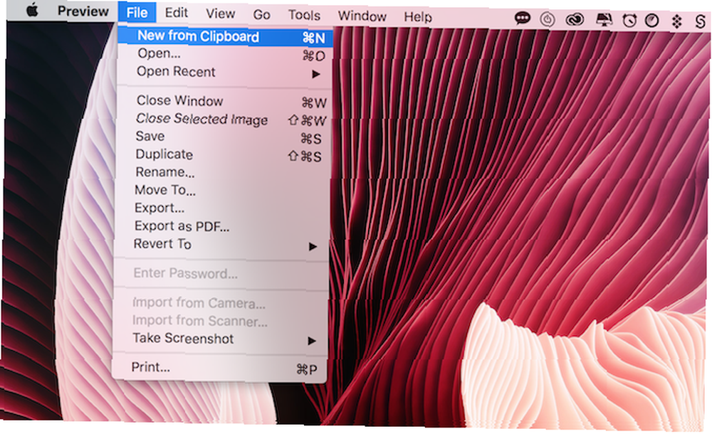The width and height of the screenshot is (712, 434).
Task: Open the Go menu
Action: (x=261, y=14)
